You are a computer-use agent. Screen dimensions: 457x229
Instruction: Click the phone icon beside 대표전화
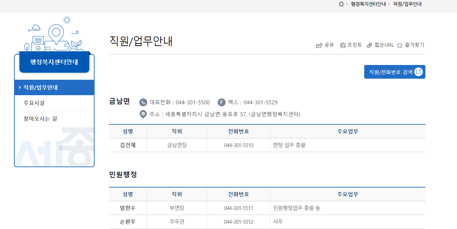point(143,103)
